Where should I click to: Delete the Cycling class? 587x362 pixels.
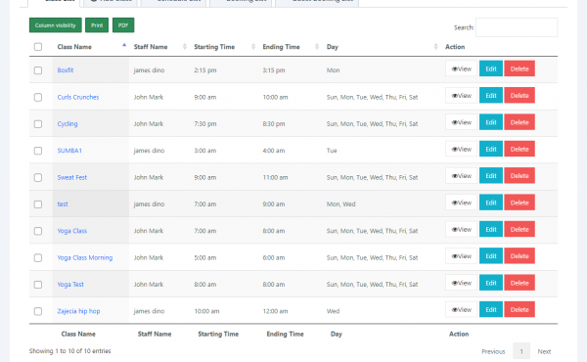pos(519,122)
